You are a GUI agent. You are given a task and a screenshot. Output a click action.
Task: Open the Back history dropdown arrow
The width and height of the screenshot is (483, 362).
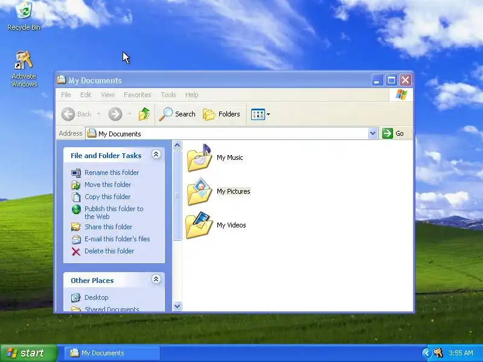tap(98, 114)
